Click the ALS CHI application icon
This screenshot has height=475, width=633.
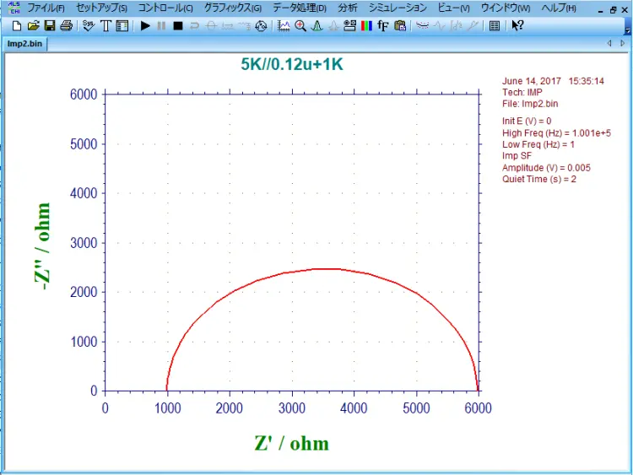[x=14, y=8]
